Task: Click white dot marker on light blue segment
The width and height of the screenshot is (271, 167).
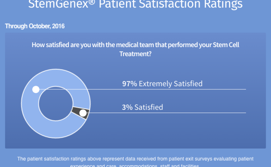Action: [x=36, y=89]
